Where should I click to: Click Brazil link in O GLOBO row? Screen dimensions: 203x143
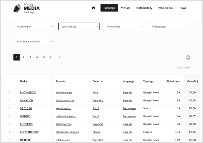[96, 116]
